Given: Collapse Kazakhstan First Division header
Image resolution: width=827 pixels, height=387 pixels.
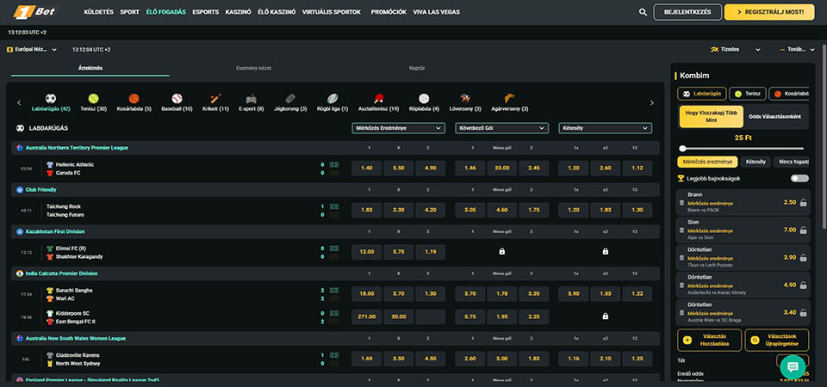Looking at the screenshot, I should point(335,231).
